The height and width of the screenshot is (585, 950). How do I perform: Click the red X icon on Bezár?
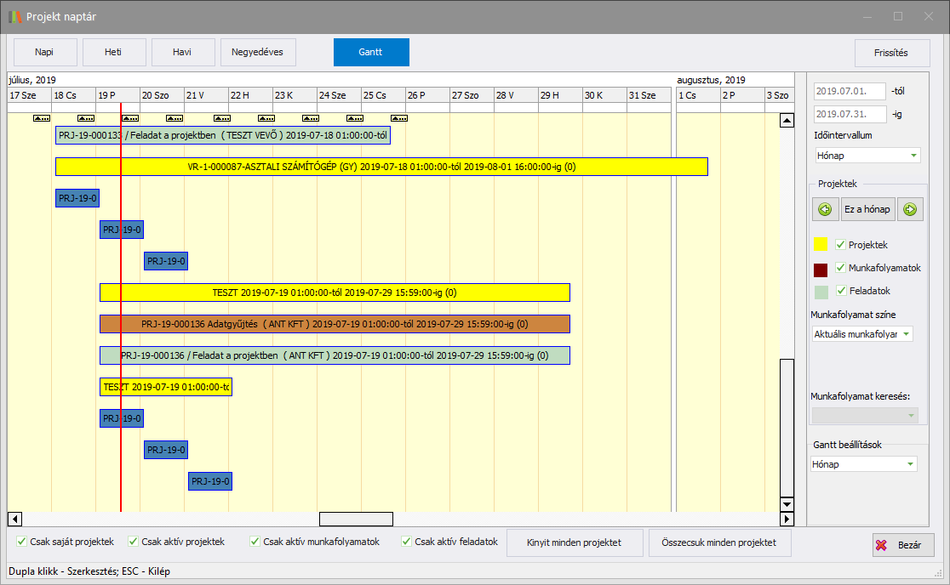pyautogui.click(x=883, y=545)
